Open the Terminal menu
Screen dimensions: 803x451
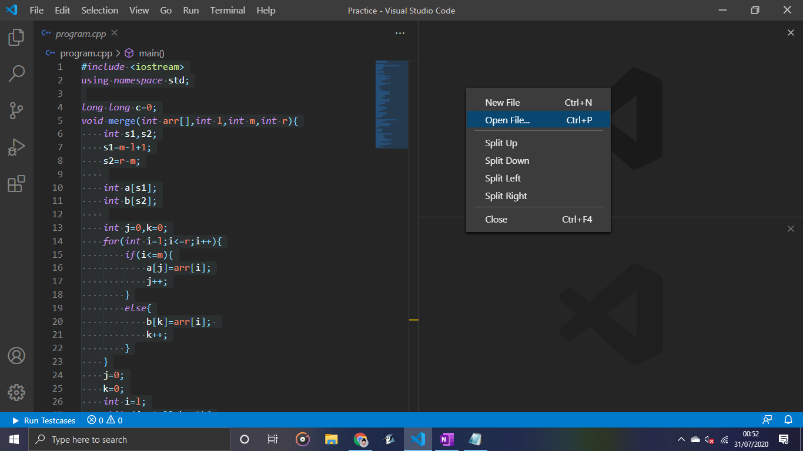228,11
